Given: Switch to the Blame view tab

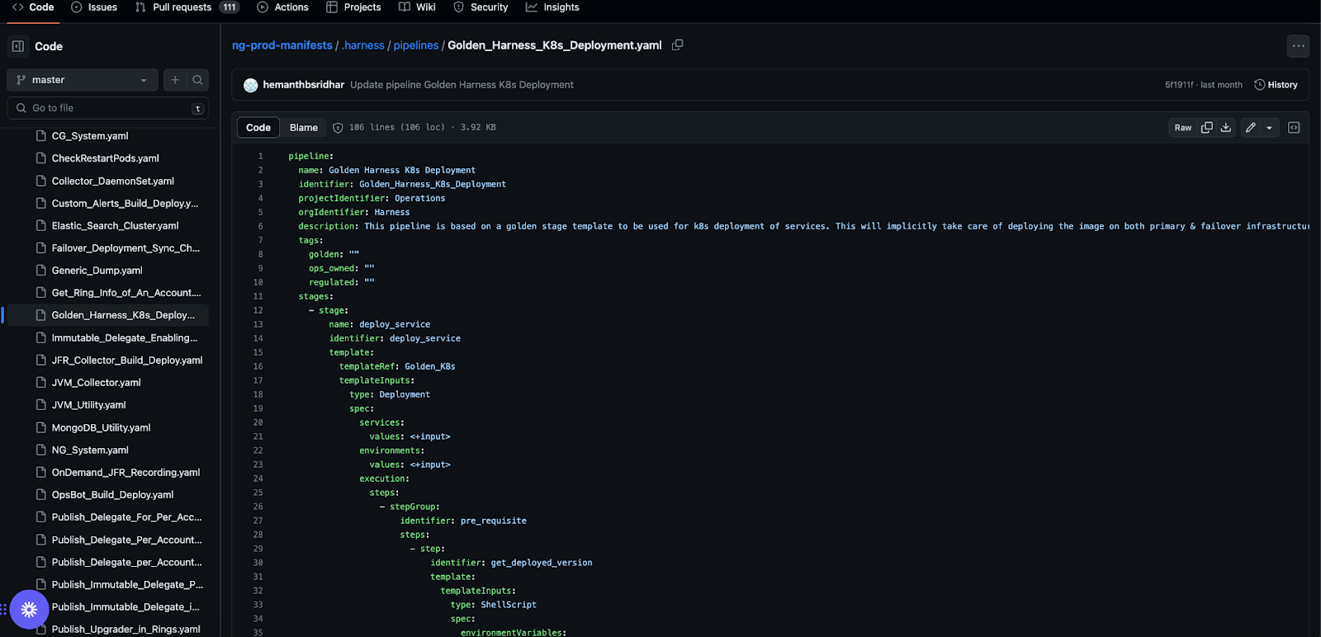Looking at the screenshot, I should coord(304,127).
